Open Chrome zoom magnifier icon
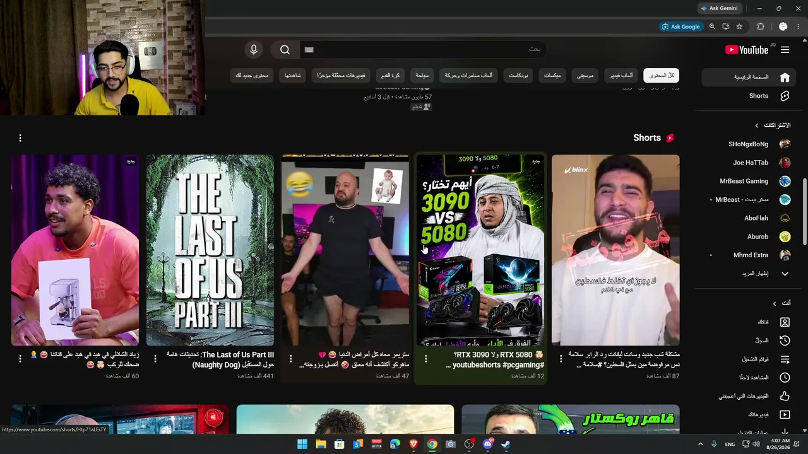Image resolution: width=808 pixels, height=454 pixels. [x=712, y=26]
